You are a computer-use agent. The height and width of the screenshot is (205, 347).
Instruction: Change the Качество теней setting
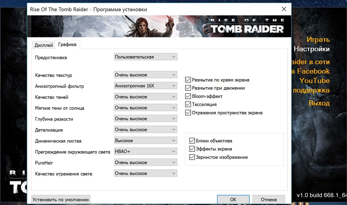pos(146,97)
